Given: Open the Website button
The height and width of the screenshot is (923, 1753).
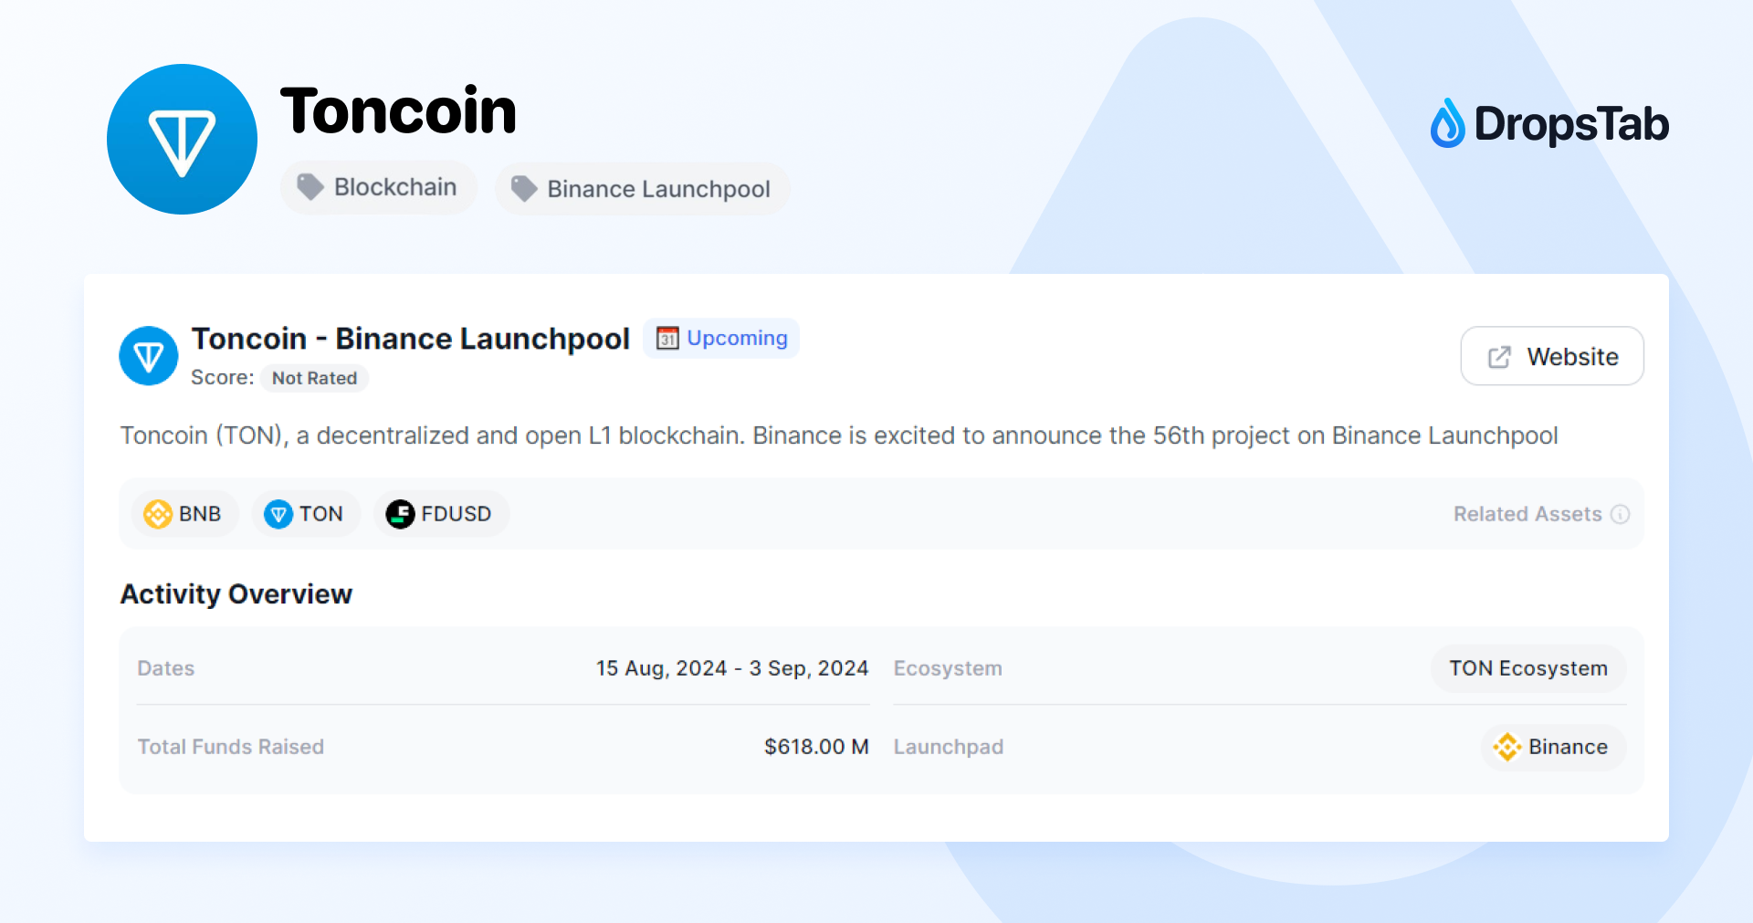Looking at the screenshot, I should [x=1552, y=356].
